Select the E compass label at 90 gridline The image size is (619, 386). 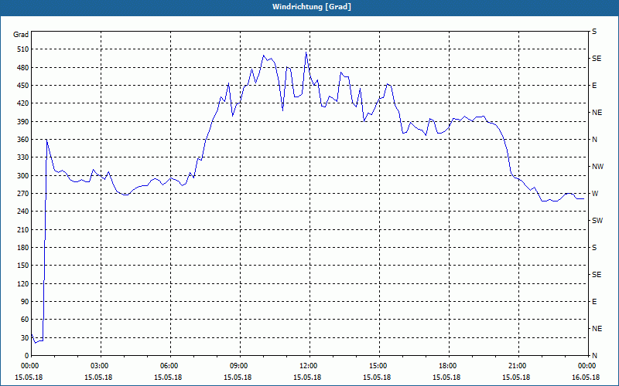(x=594, y=302)
